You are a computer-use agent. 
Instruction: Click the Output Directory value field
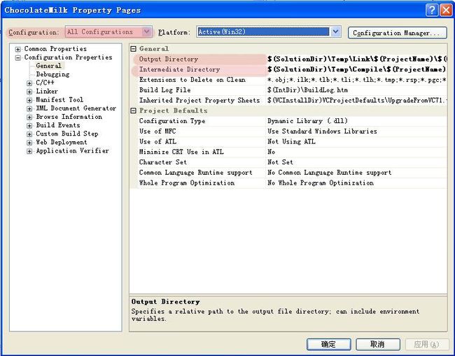coord(356,59)
